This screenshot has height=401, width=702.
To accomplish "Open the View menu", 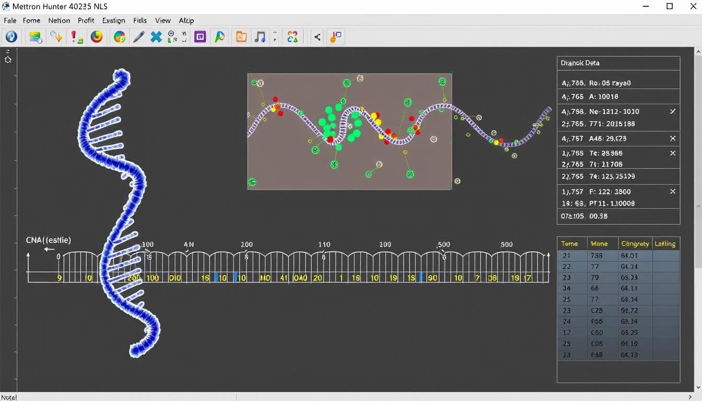I will (162, 20).
